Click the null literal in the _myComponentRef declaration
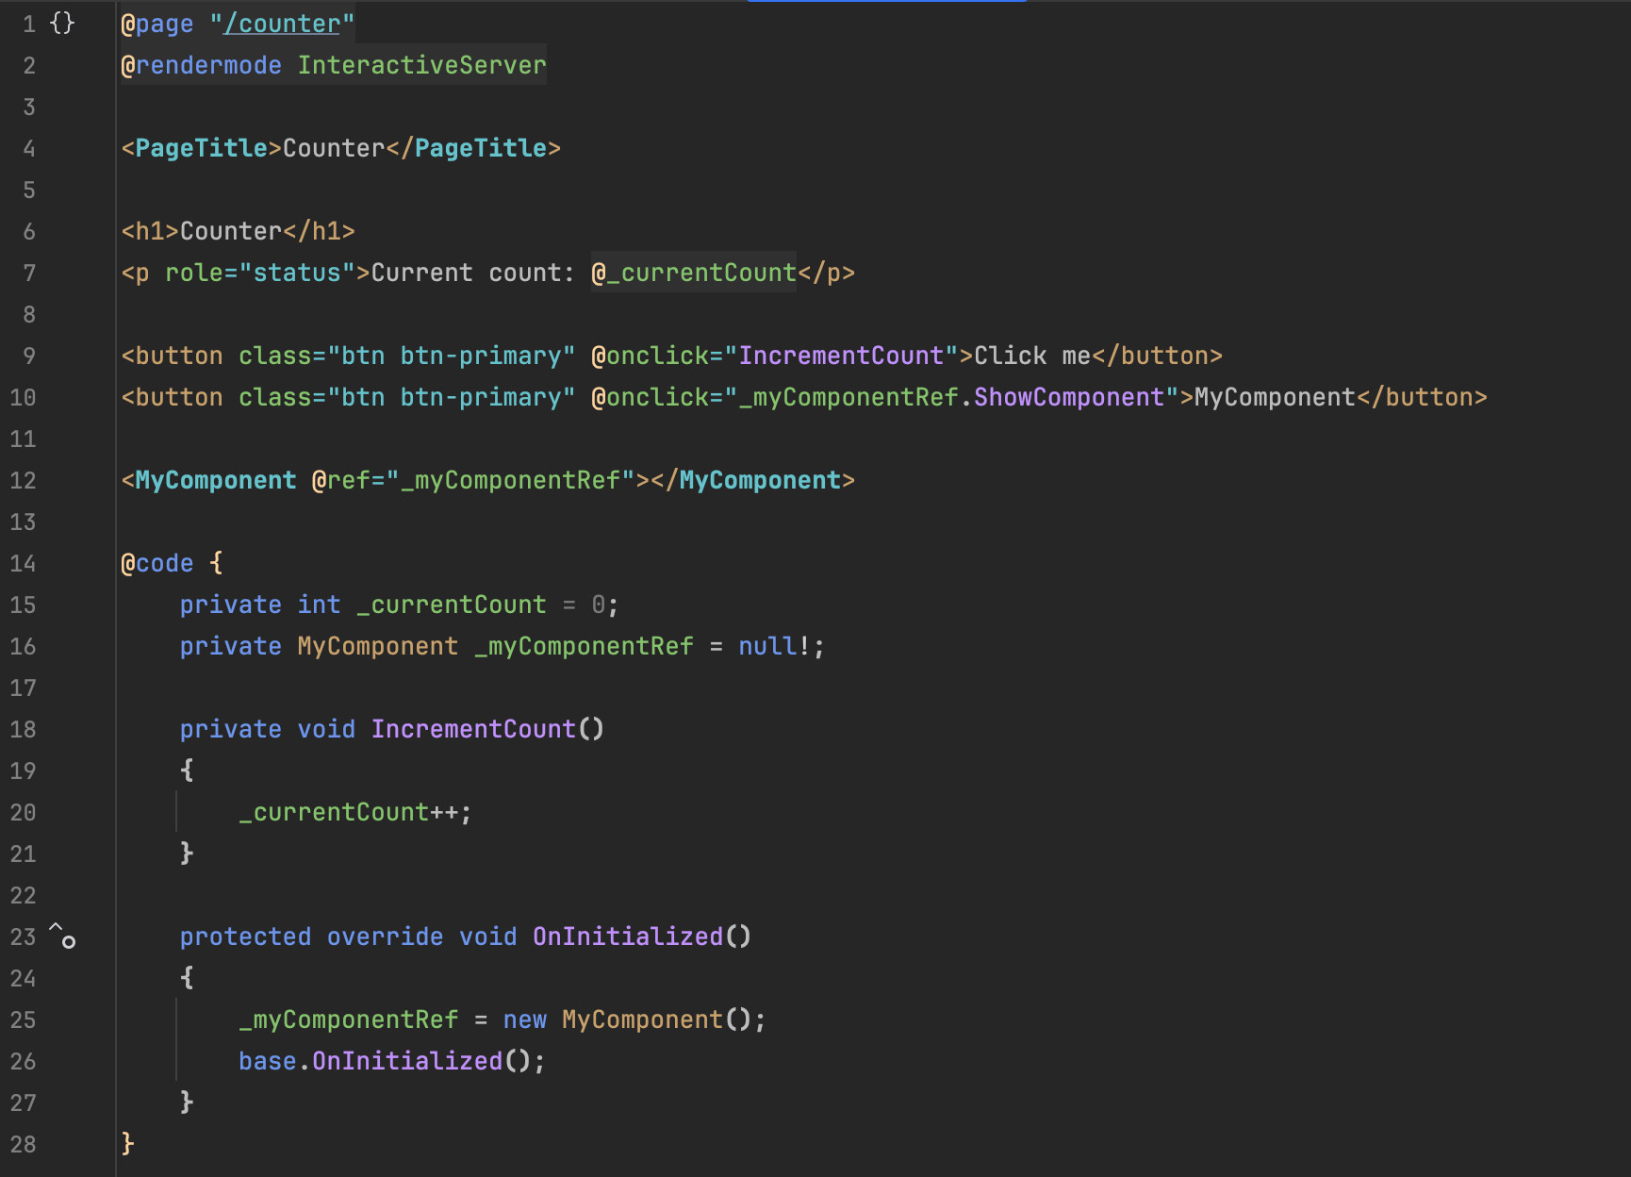The height and width of the screenshot is (1177, 1631). coord(767,646)
